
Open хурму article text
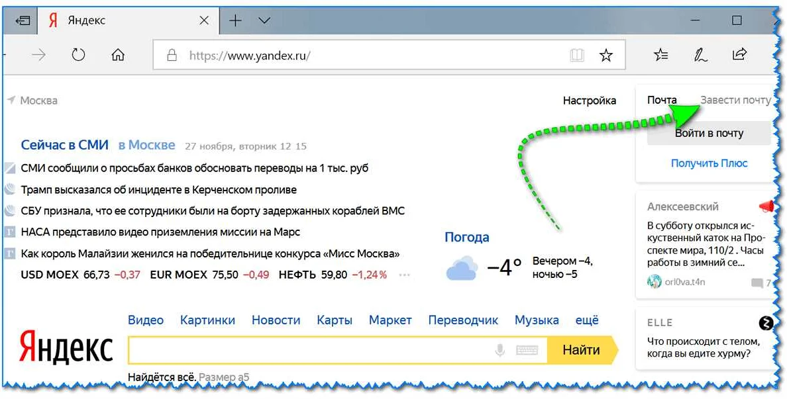(703, 347)
